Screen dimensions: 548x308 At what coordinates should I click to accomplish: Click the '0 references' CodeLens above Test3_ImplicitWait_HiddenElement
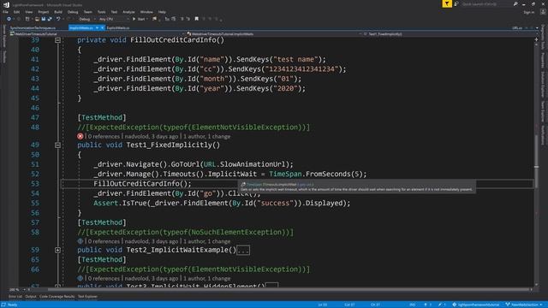pyautogui.click(x=104, y=278)
